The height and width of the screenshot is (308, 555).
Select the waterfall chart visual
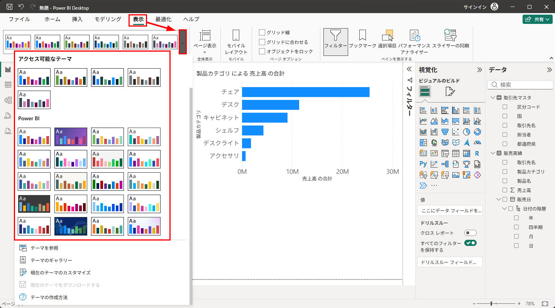coord(434,132)
